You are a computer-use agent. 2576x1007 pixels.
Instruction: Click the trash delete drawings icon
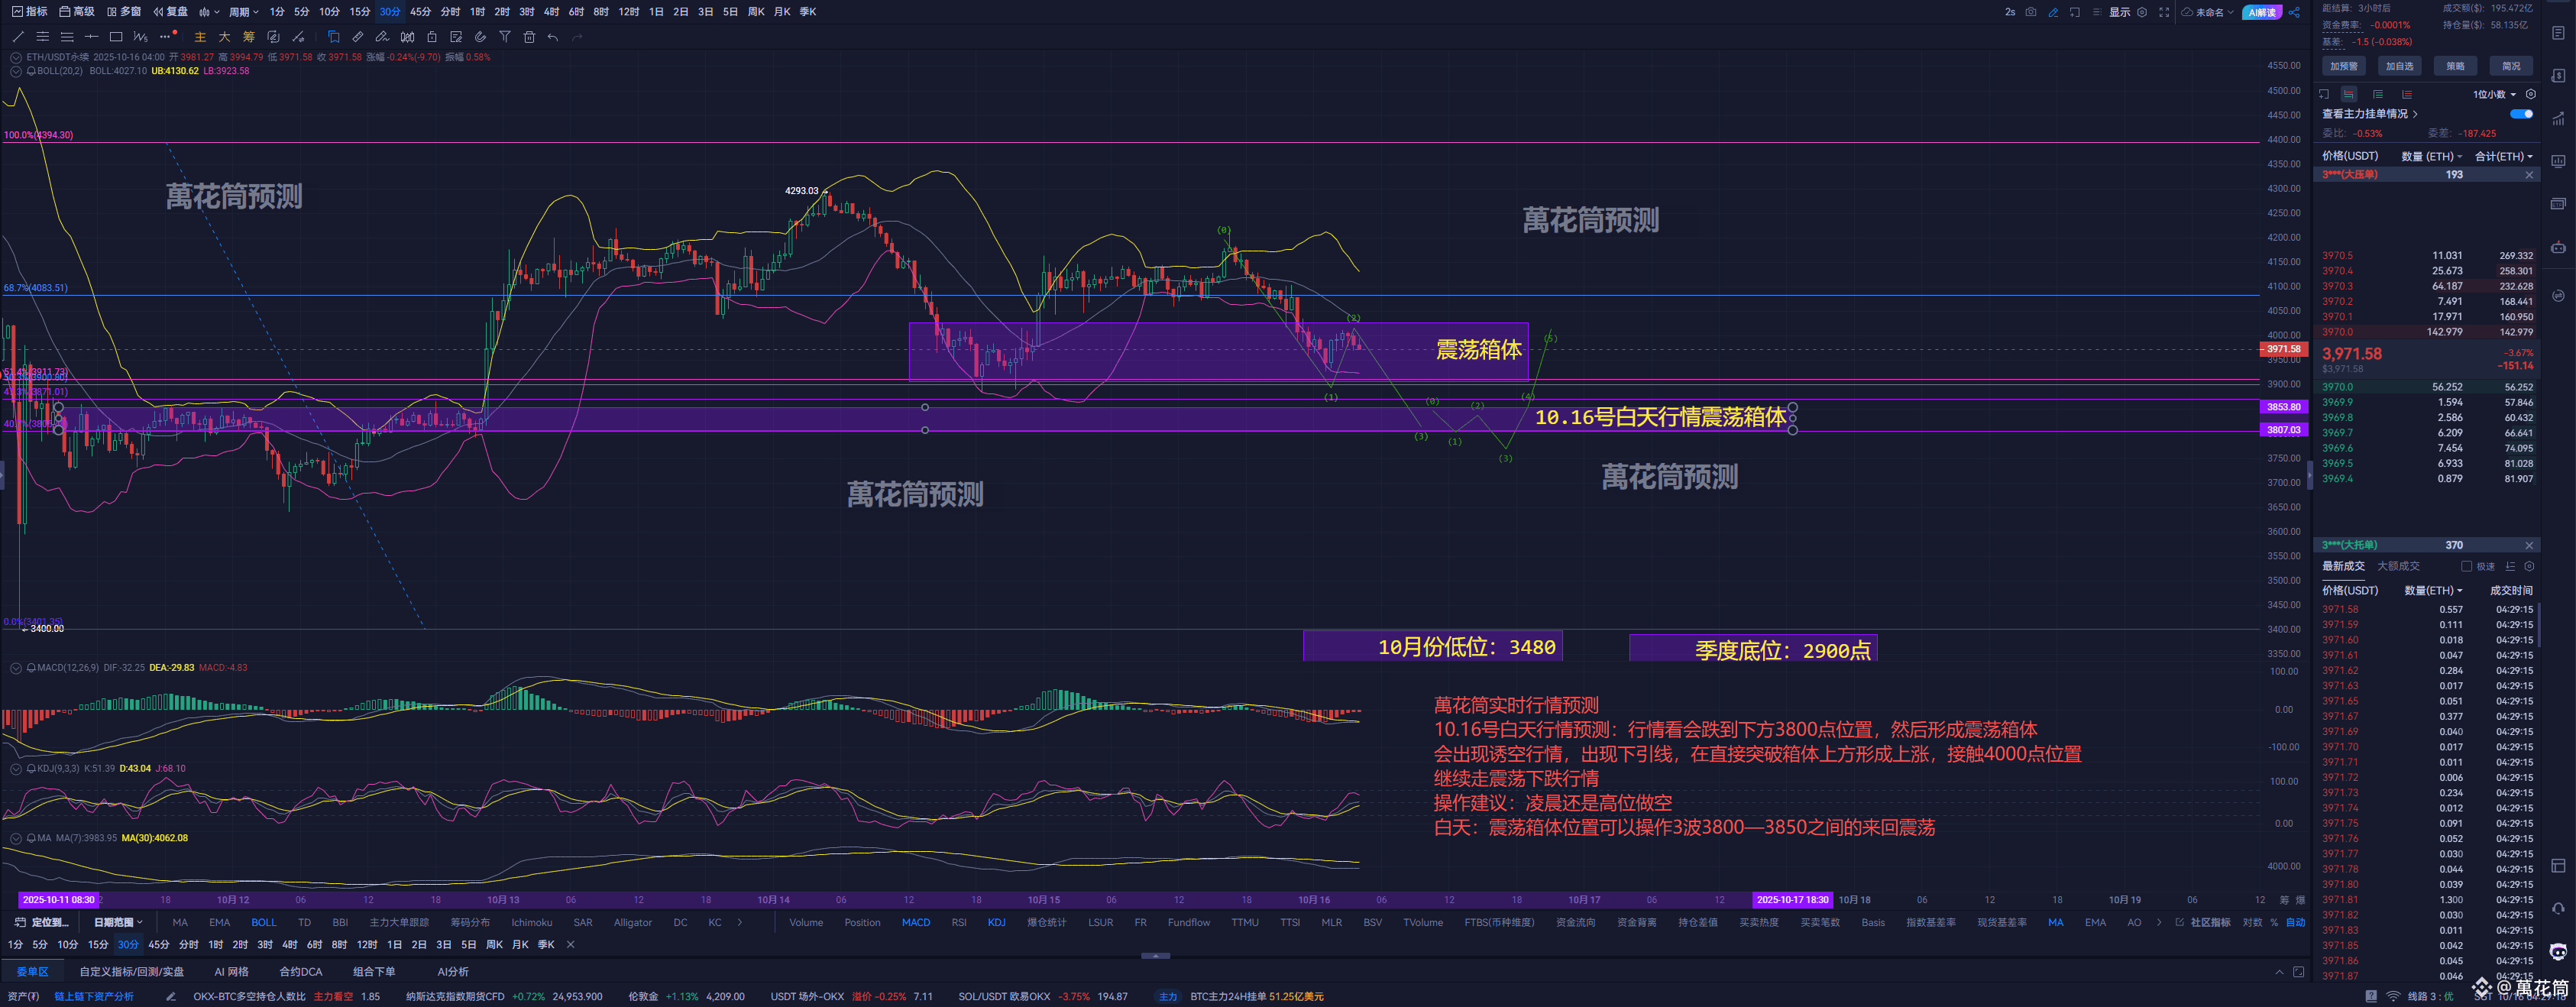tap(529, 37)
